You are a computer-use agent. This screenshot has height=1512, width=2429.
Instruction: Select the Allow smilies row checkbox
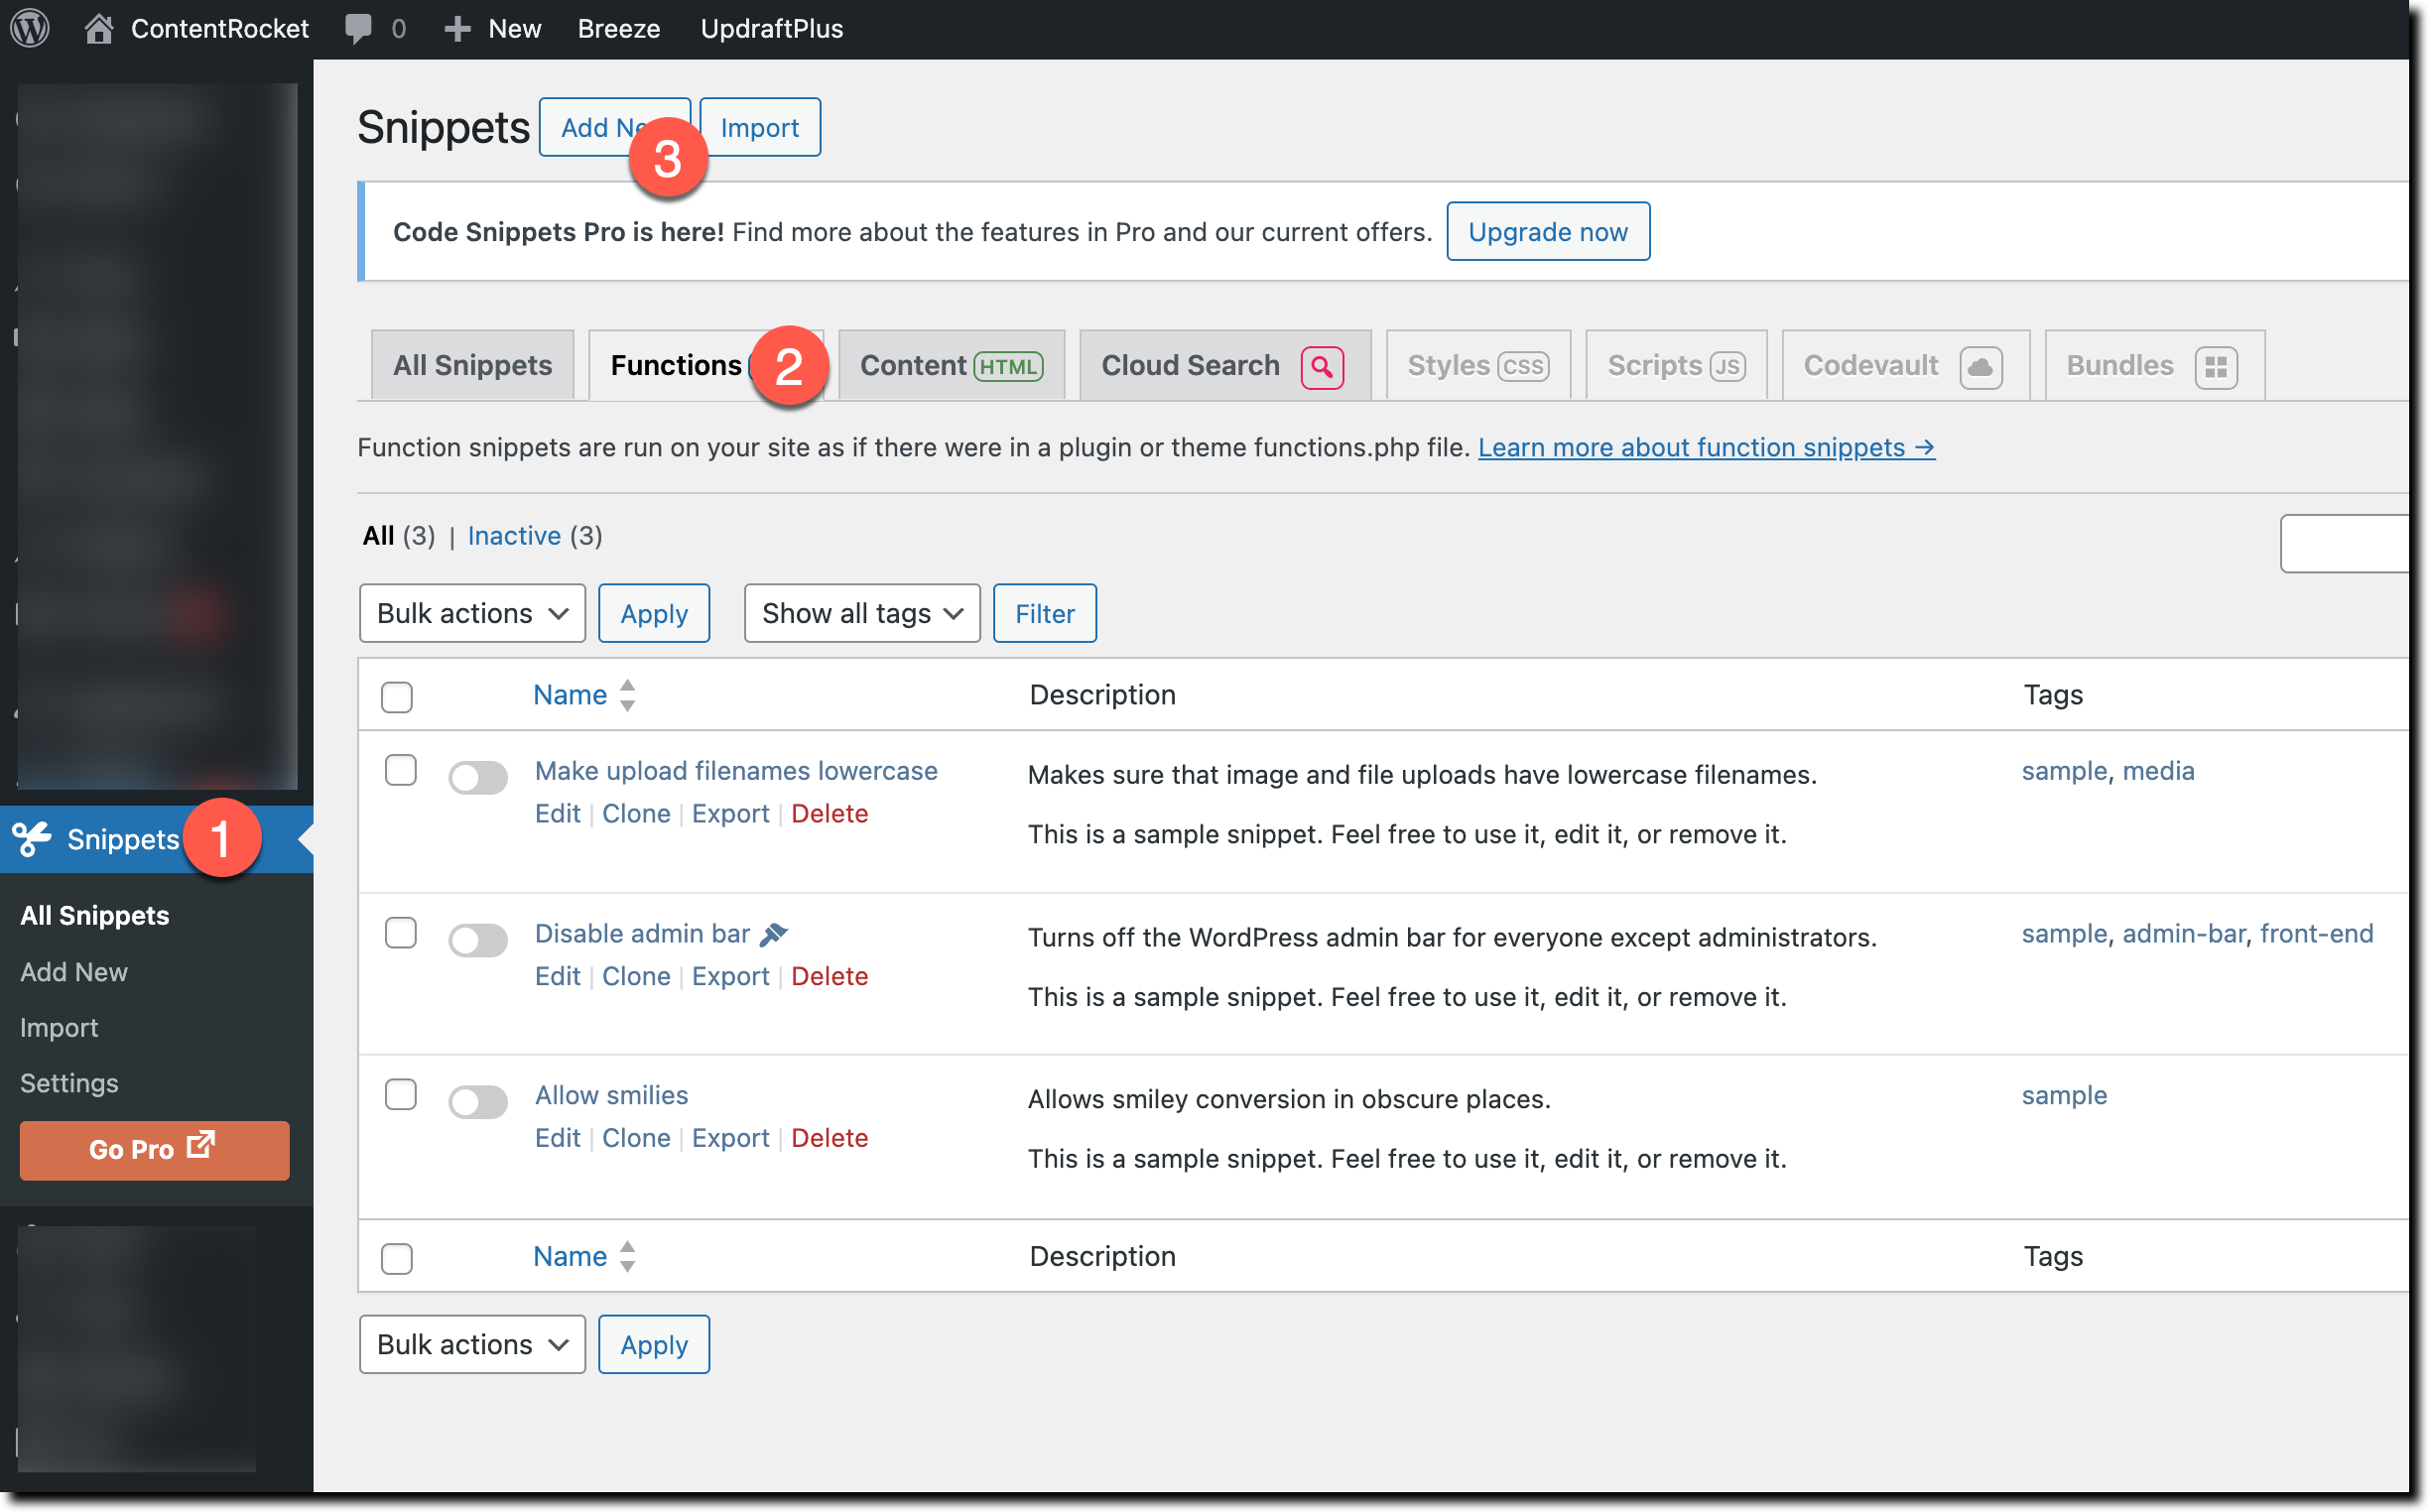point(401,1094)
